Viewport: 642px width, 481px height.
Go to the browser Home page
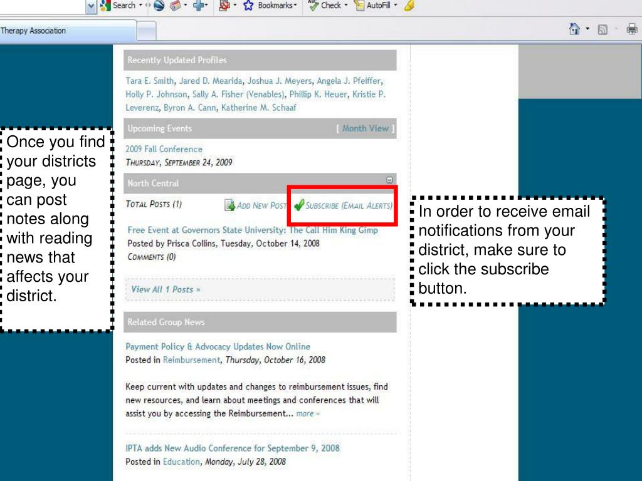[574, 29]
